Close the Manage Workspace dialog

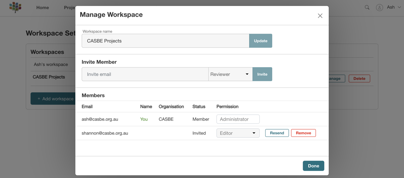pyautogui.click(x=320, y=16)
